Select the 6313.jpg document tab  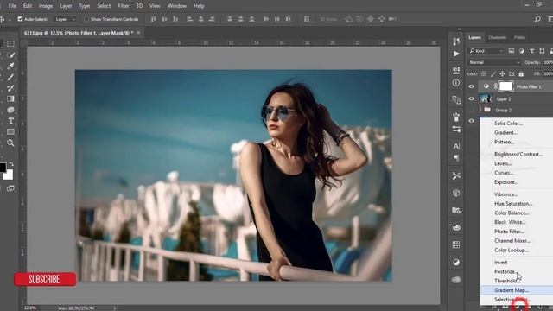[x=79, y=33]
